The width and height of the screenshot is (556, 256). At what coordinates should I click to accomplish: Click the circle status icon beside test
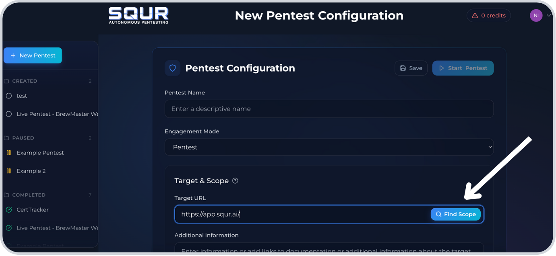[x=9, y=96]
